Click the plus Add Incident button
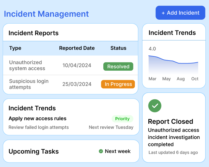This screenshot has width=209, height=167. [180, 13]
